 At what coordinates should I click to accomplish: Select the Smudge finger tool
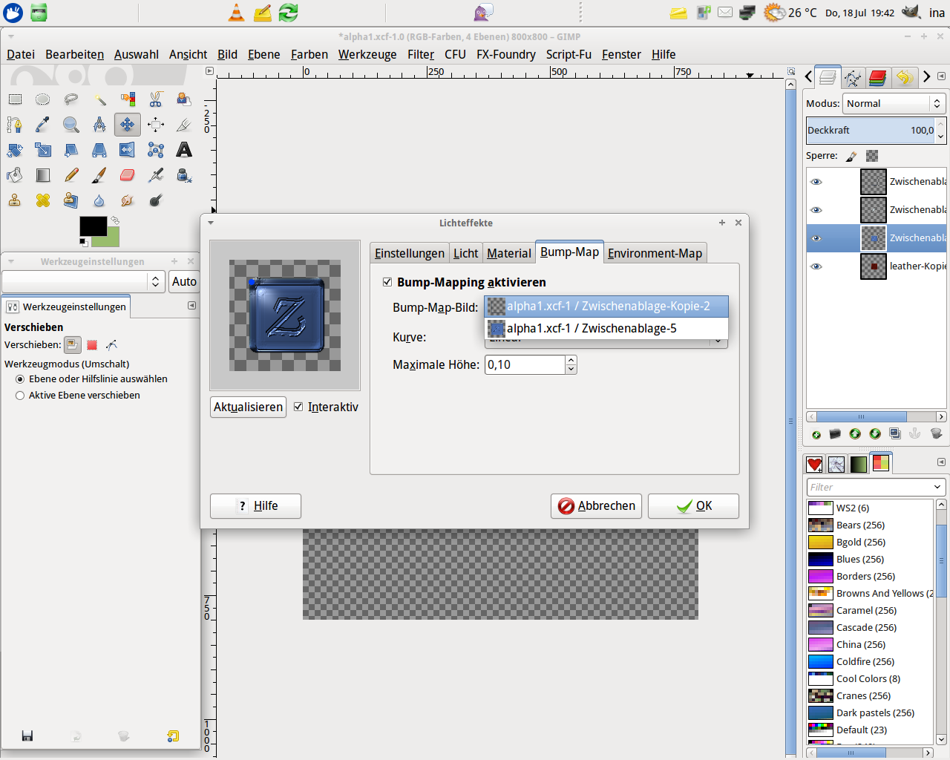tap(128, 200)
